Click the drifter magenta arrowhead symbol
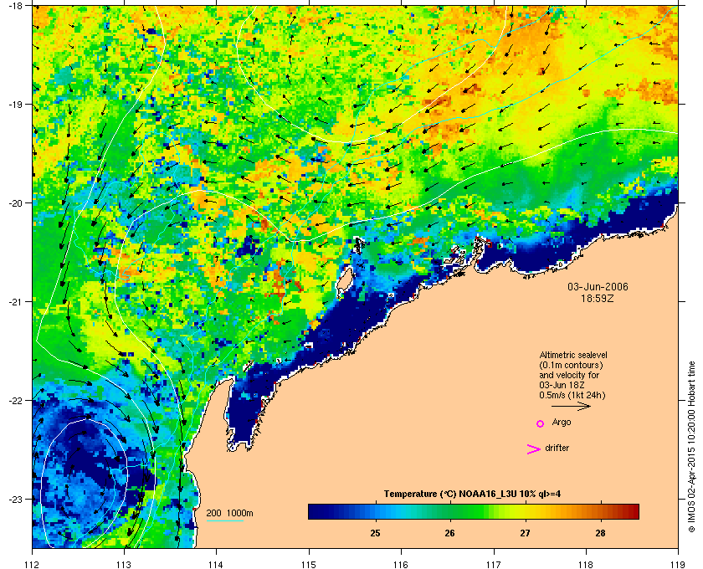Viewport: 703px width, 569px height. click(x=534, y=449)
